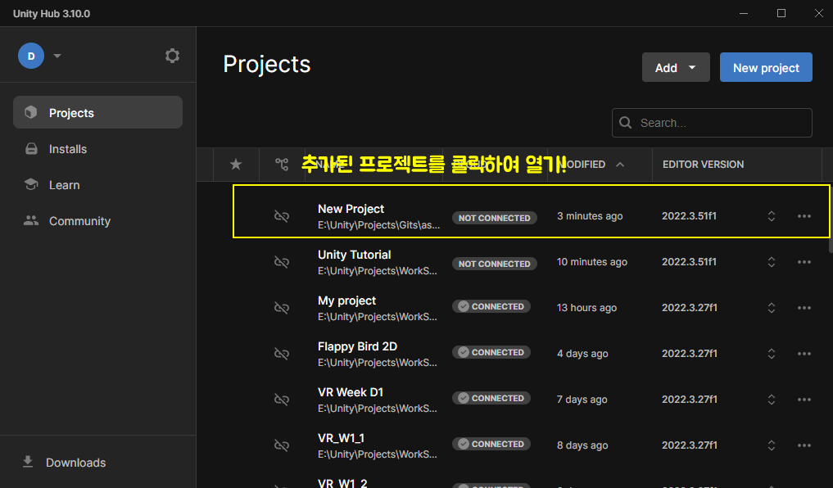
Task: Open the more options menu for My project
Action: [804, 308]
